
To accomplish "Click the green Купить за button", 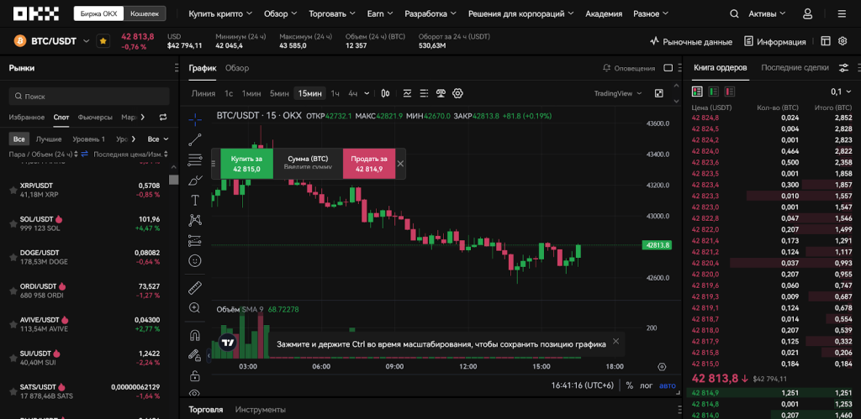I will tap(247, 163).
